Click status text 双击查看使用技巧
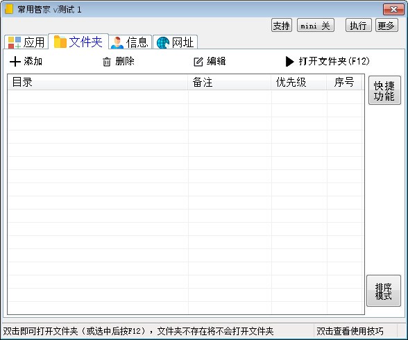Image resolution: width=408 pixels, height=340 pixels. [x=350, y=331]
